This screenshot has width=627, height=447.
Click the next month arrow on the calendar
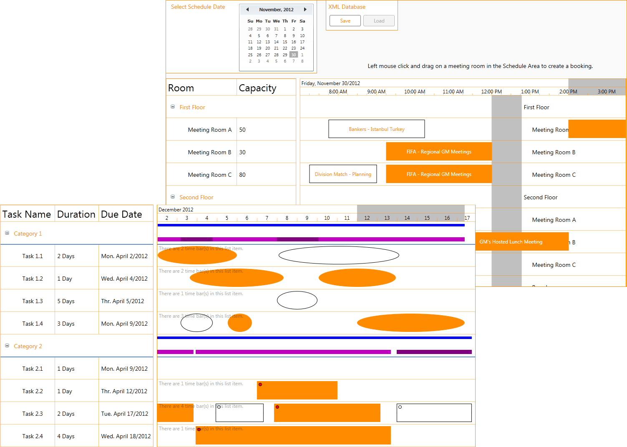(305, 9)
